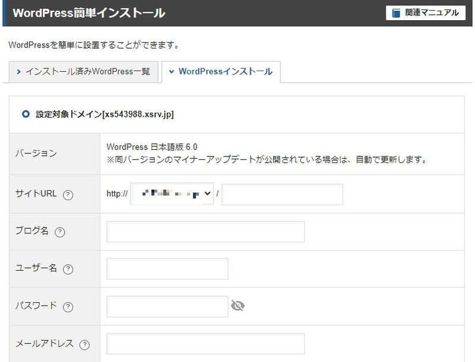
Task: Click the ブログ名 row label
Action: coord(32,231)
